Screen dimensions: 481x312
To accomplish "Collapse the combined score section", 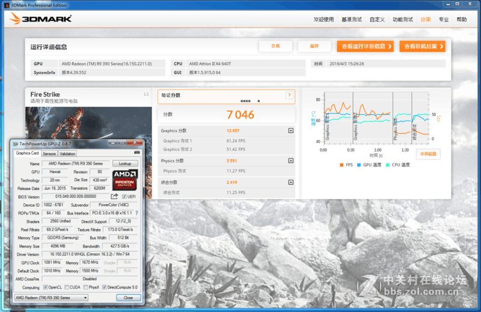I will pyautogui.click(x=291, y=182).
